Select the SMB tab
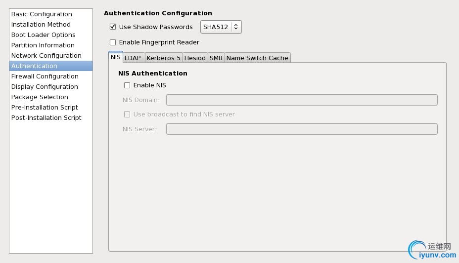This screenshot has height=263, width=459. coord(216,58)
